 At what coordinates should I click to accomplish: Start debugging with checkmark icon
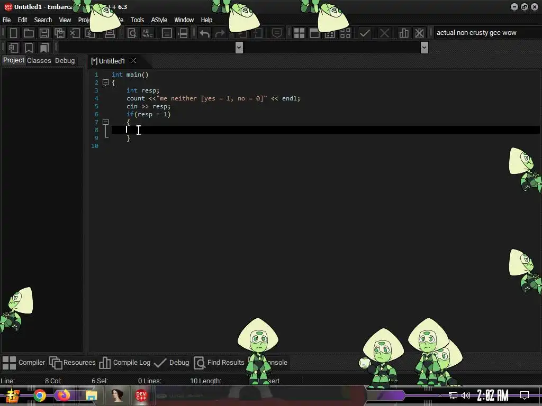click(365, 33)
